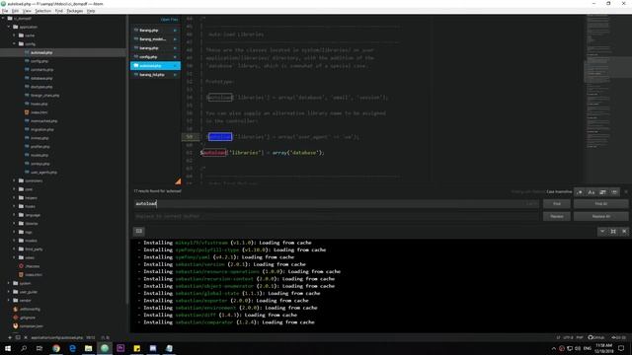
Task: Close the find and replace panel
Action: coord(626,192)
